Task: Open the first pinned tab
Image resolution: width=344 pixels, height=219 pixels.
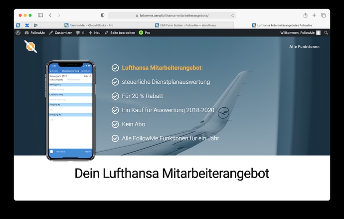Action: click(18, 25)
